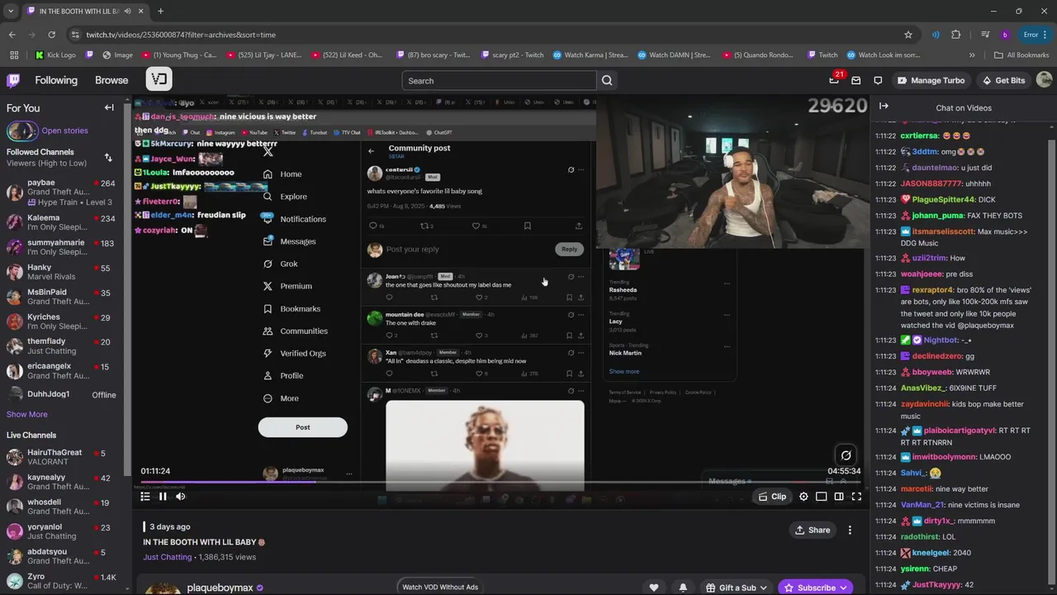Screen dimensions: 1057x595
Task: Create a clip with Clip button
Action: pyautogui.click(x=772, y=497)
